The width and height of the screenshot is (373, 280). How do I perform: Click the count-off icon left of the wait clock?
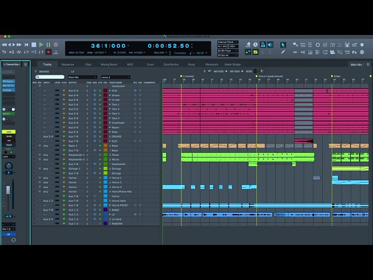coord(248,44)
